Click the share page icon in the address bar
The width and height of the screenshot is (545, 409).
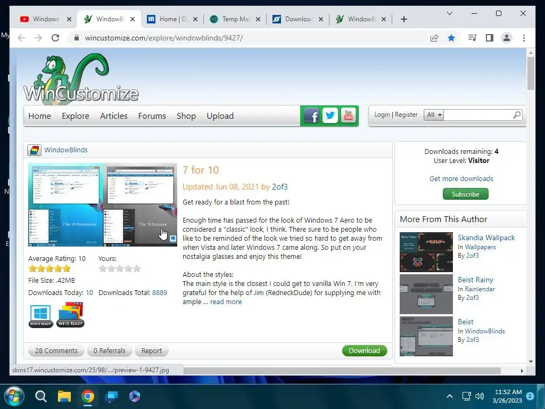coord(434,38)
